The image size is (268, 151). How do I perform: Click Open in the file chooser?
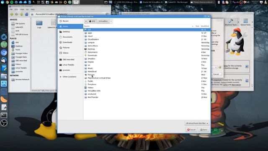click(204, 130)
